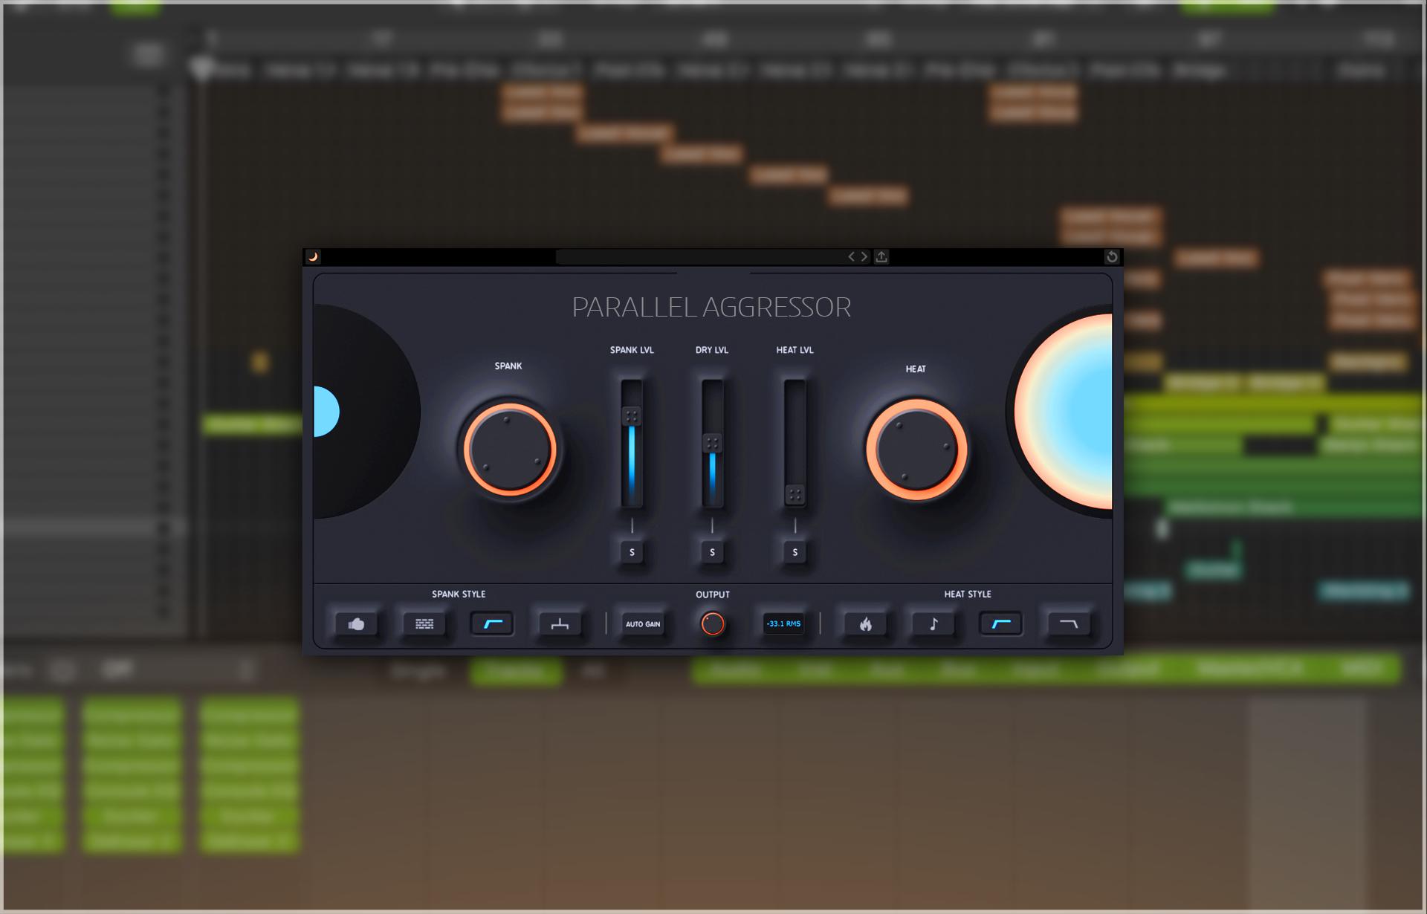This screenshot has width=1427, height=914.
Task: Select the brick wall Spank Style
Action: pos(424,624)
